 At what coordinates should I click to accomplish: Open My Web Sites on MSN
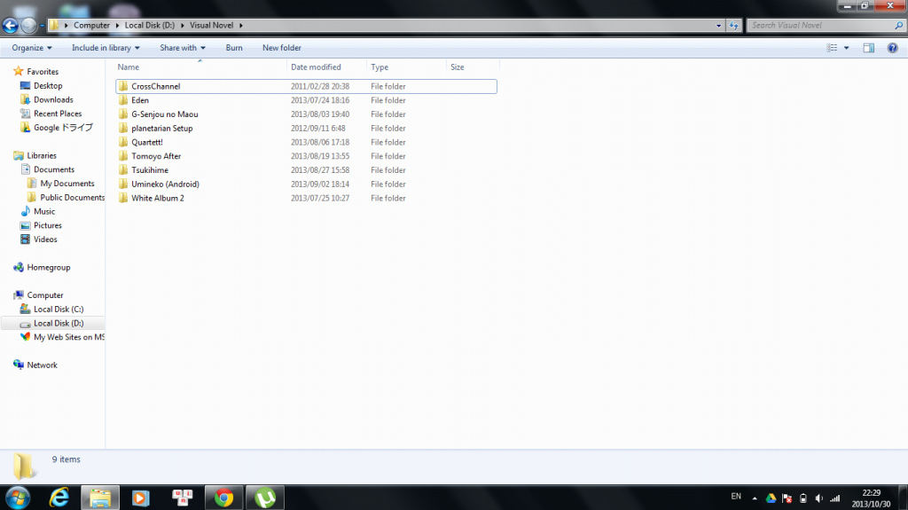tap(69, 337)
